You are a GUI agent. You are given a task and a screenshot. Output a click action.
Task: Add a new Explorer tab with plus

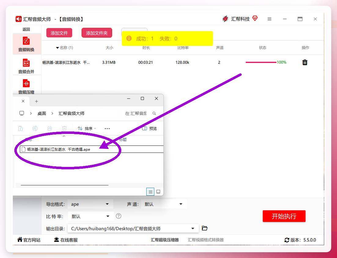[37, 101]
